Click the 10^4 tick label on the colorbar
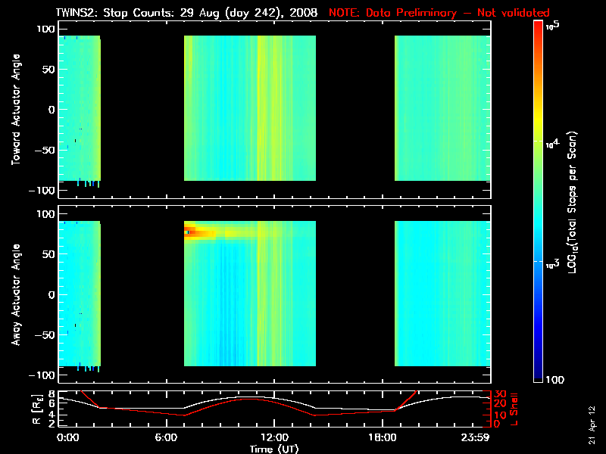This screenshot has width=606, height=454. click(553, 144)
